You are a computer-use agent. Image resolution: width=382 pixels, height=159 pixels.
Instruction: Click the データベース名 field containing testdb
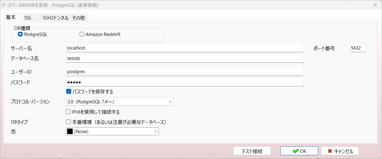coord(185,58)
